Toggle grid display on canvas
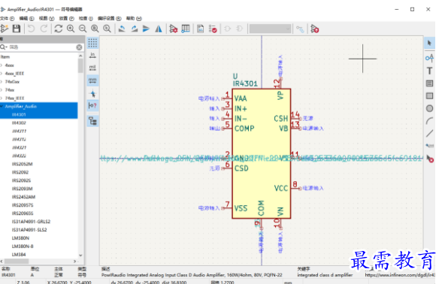Image resolution: width=442 pixels, height=284 pixels. [x=92, y=43]
